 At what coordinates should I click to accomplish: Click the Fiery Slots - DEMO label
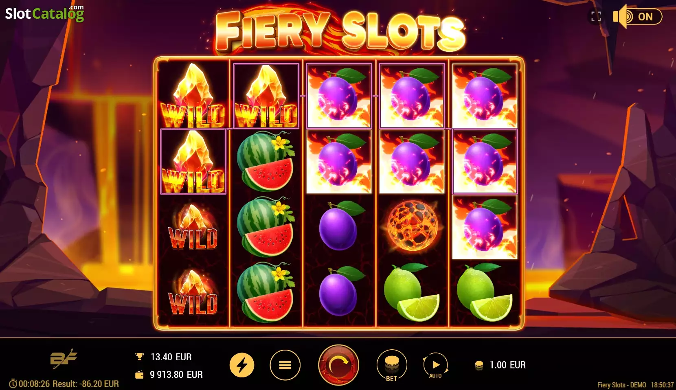click(x=621, y=385)
